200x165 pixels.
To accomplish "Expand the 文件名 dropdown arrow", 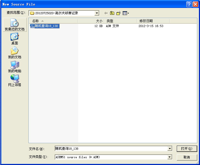I will 170,149.
